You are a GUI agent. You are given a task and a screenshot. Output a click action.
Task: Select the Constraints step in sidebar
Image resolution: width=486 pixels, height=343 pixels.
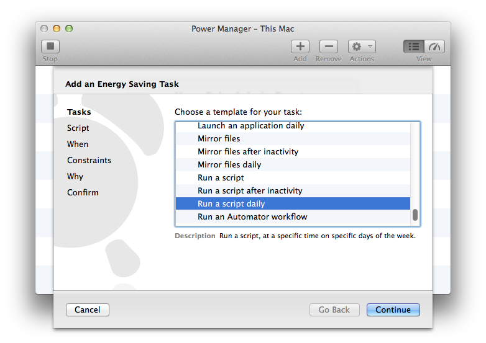89,160
